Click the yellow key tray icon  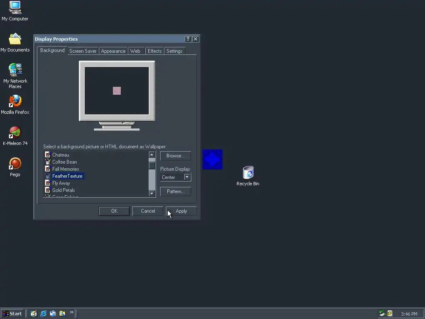(x=390, y=314)
